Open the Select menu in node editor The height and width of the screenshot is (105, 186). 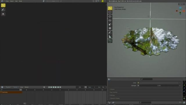tap(12, 1)
